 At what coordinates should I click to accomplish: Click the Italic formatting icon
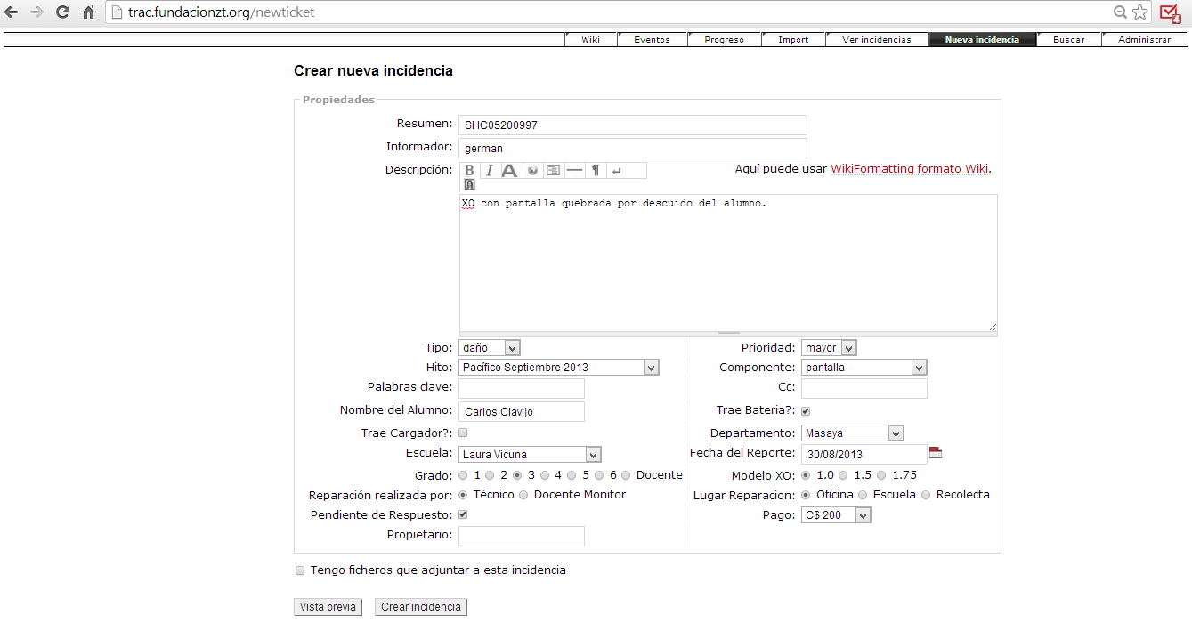pos(489,170)
